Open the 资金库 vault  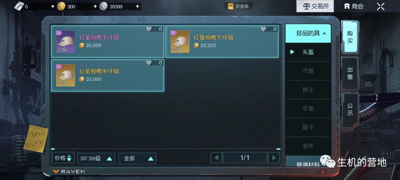(x=238, y=6)
